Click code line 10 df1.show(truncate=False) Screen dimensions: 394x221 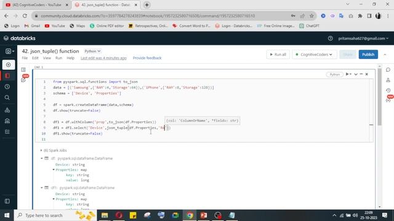point(78,134)
